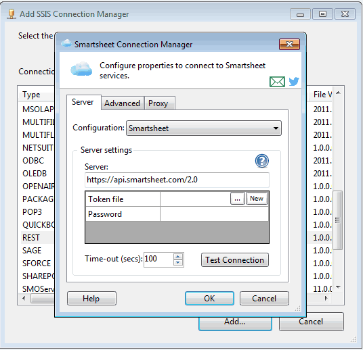This screenshot has width=363, height=350.
Task: Select the OLEDB row in the connection type list
Action: click(38, 173)
